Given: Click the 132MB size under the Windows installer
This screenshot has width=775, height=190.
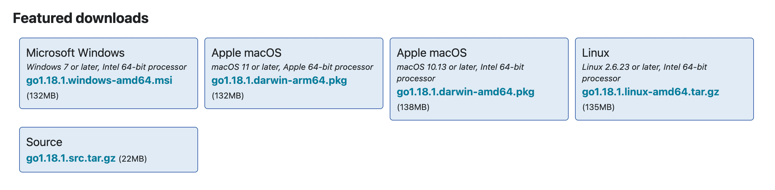Looking at the screenshot, I should [x=42, y=96].
